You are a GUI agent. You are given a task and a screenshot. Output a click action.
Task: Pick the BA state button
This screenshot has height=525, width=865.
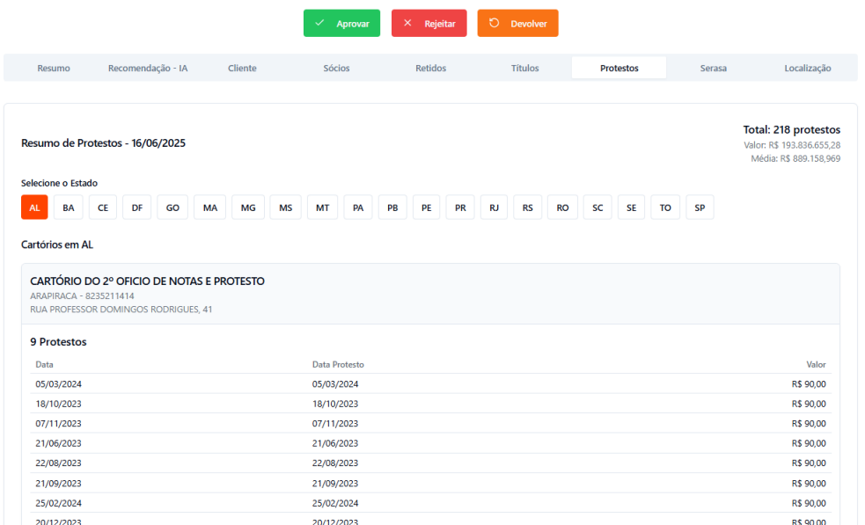pos(69,208)
